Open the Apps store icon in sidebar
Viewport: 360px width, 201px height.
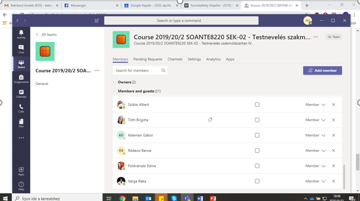(x=21, y=171)
